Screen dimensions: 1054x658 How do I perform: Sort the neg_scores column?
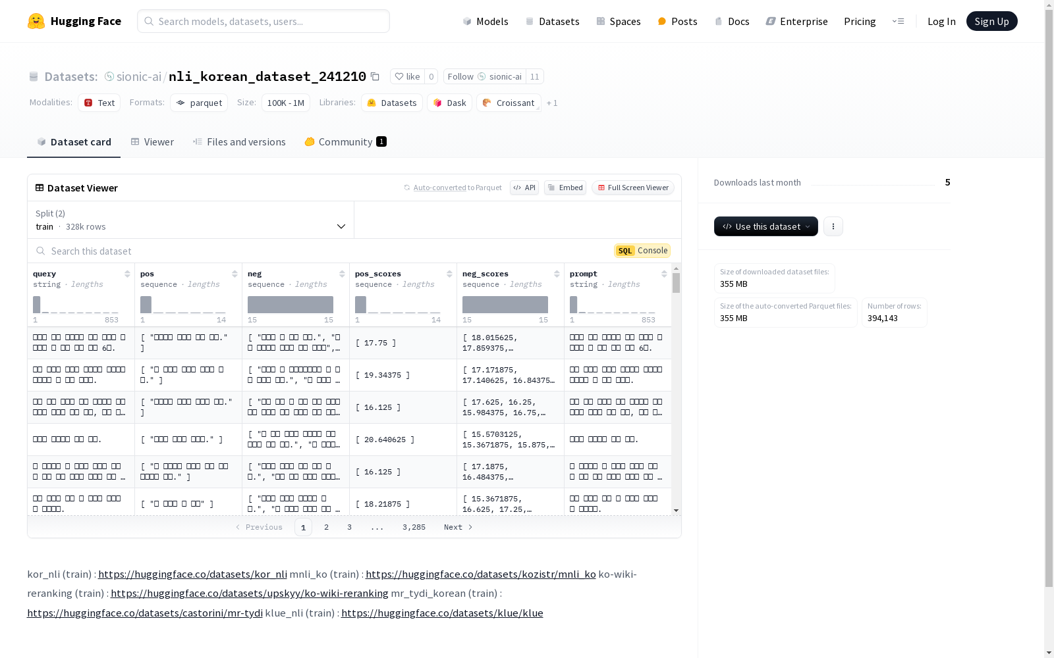pos(557,274)
